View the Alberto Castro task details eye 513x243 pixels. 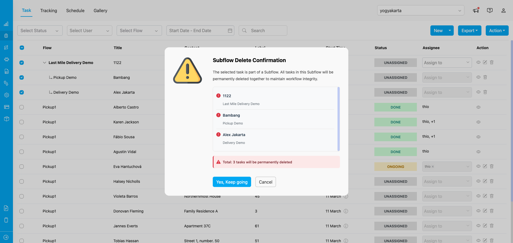point(478,107)
